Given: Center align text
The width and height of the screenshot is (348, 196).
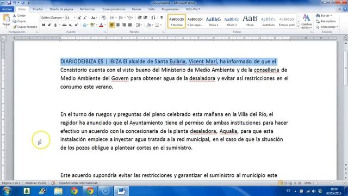Looking at the screenshot, I should tap(118, 25).
